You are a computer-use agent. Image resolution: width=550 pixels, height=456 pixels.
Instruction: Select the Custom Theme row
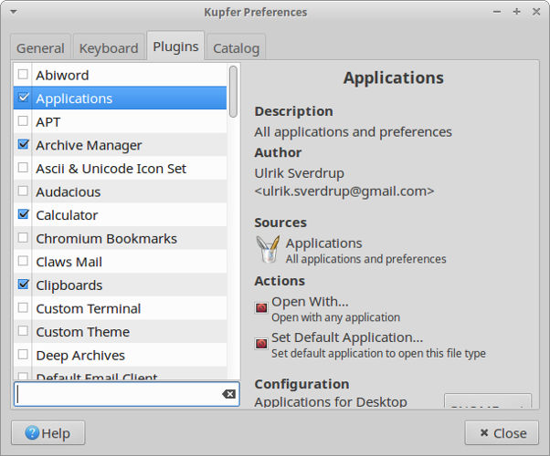coord(120,332)
